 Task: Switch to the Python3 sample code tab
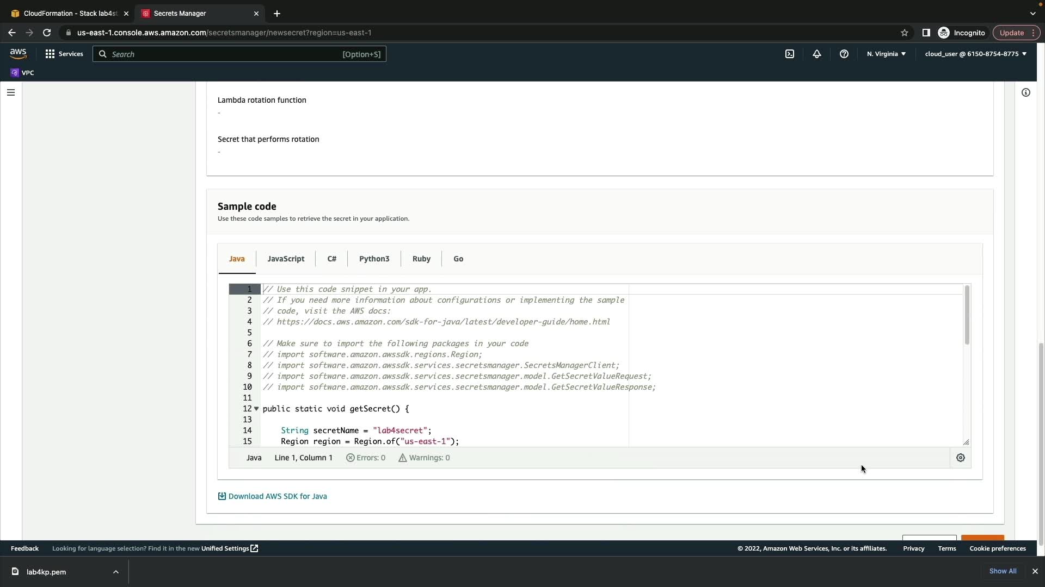tap(374, 259)
